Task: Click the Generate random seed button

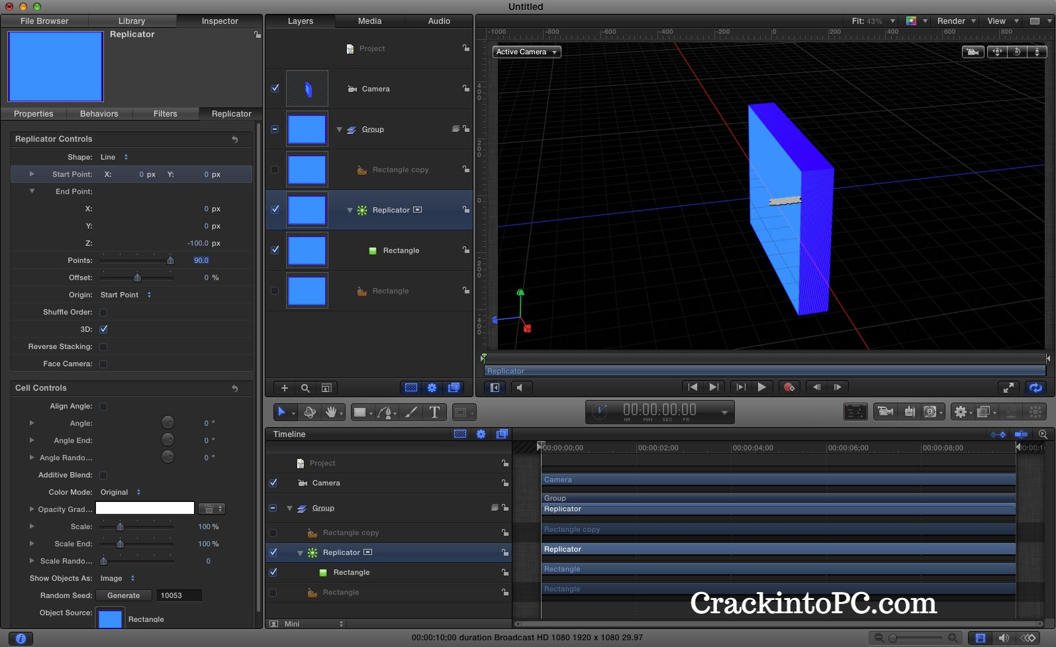Action: pos(124,595)
